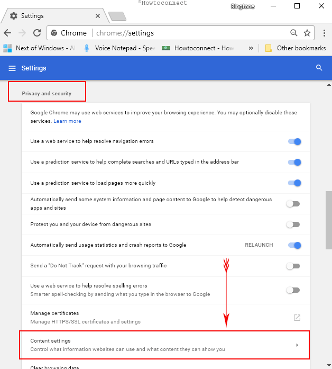
Task: Click the zoom magnifier icon in address bar
Action: (x=294, y=33)
